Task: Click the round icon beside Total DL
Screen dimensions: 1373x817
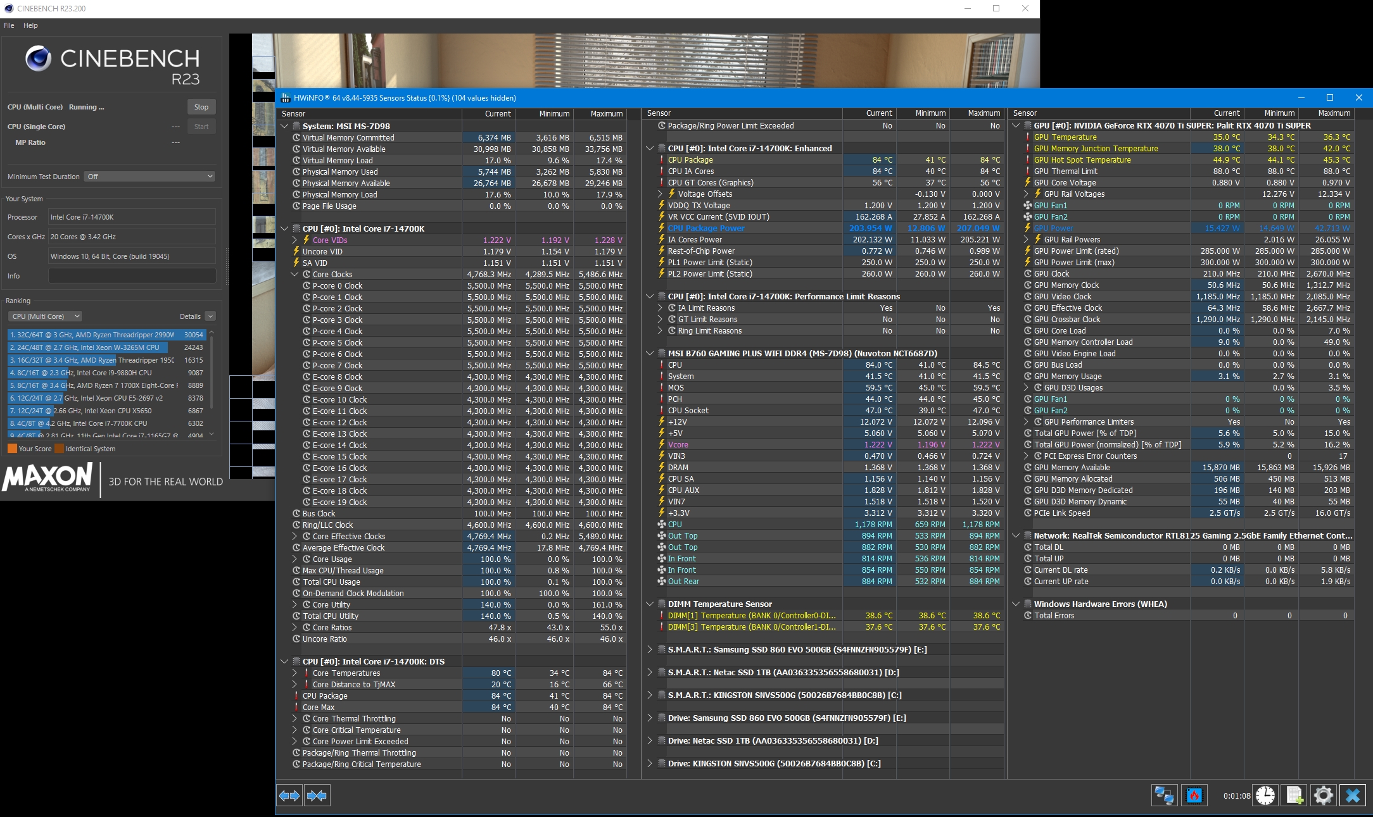Action: pos(1028,547)
